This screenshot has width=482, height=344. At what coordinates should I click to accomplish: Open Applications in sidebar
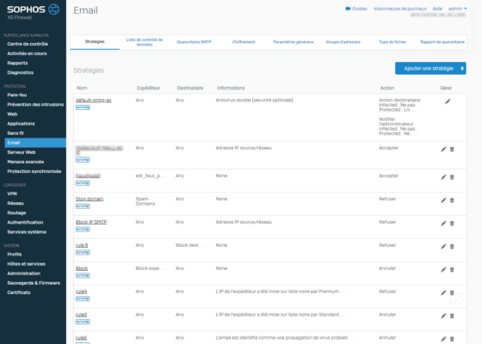click(21, 124)
